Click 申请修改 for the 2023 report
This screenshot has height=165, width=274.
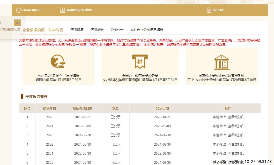219,135
